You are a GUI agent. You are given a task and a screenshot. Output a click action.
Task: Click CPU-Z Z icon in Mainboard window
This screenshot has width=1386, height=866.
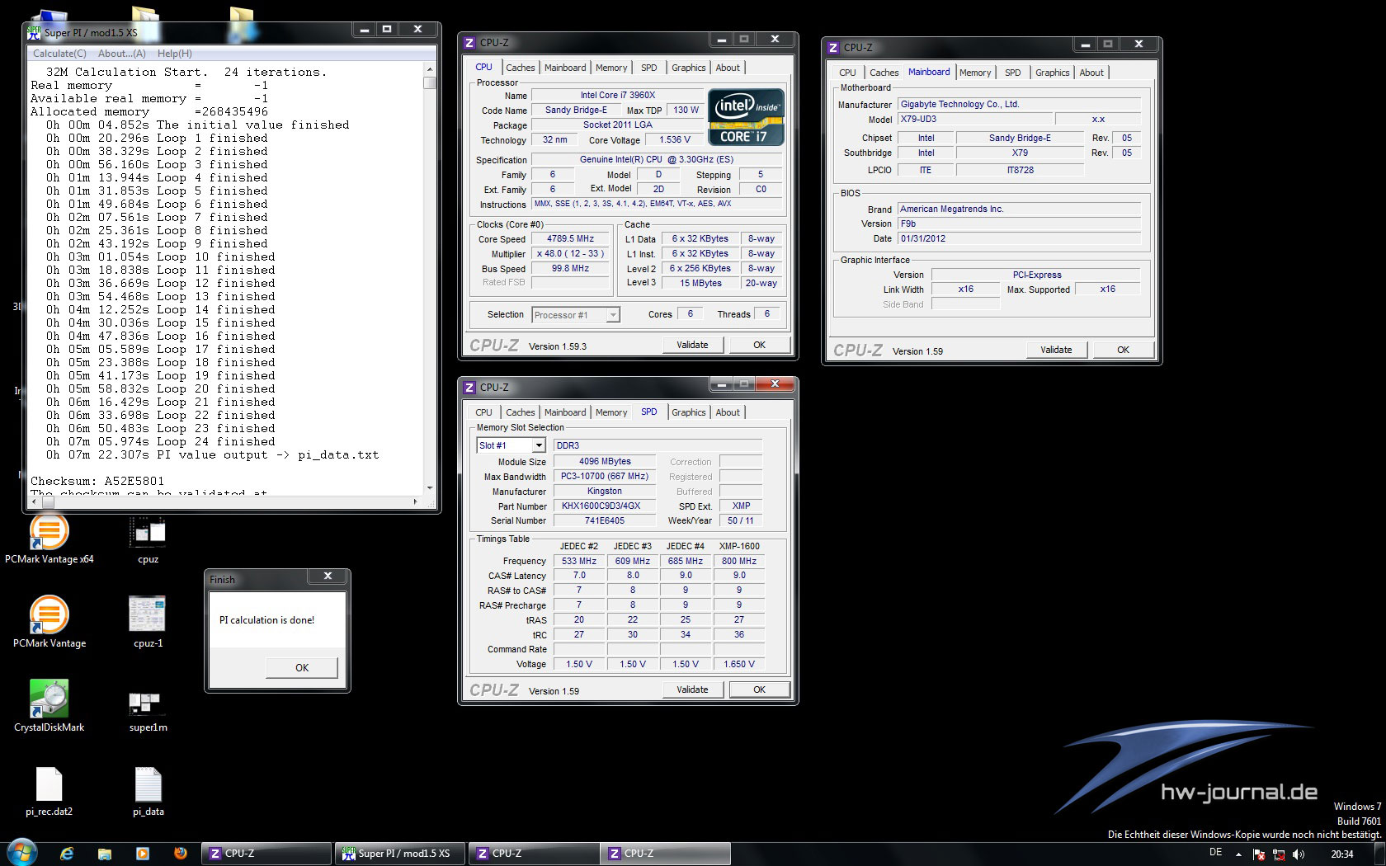point(833,47)
